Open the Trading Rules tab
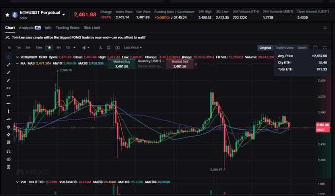The image size is (335, 196). point(67,28)
